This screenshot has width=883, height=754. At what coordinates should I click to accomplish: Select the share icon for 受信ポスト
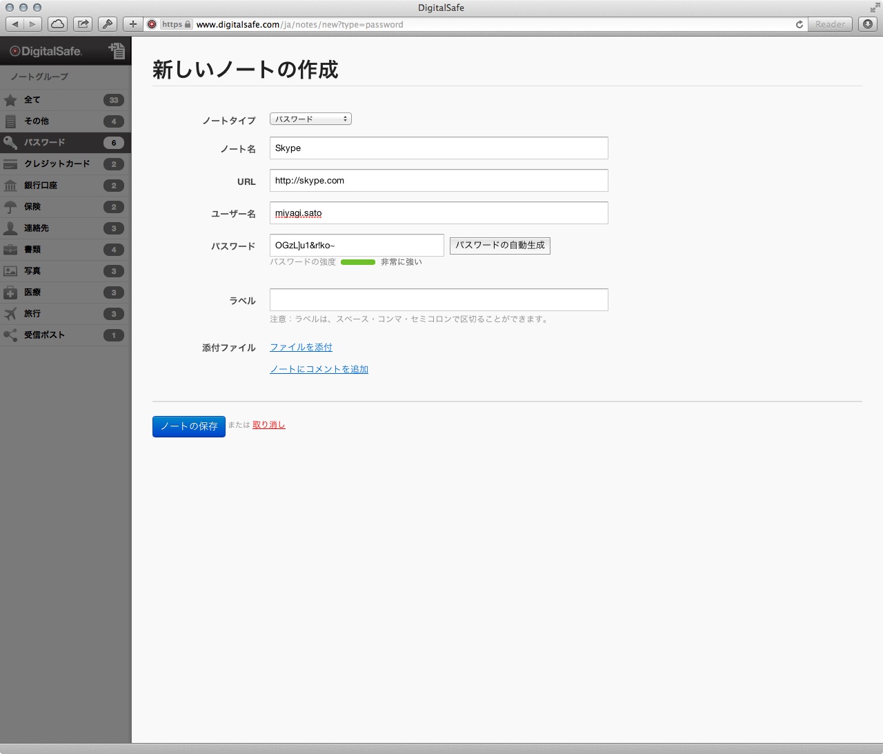coord(10,335)
